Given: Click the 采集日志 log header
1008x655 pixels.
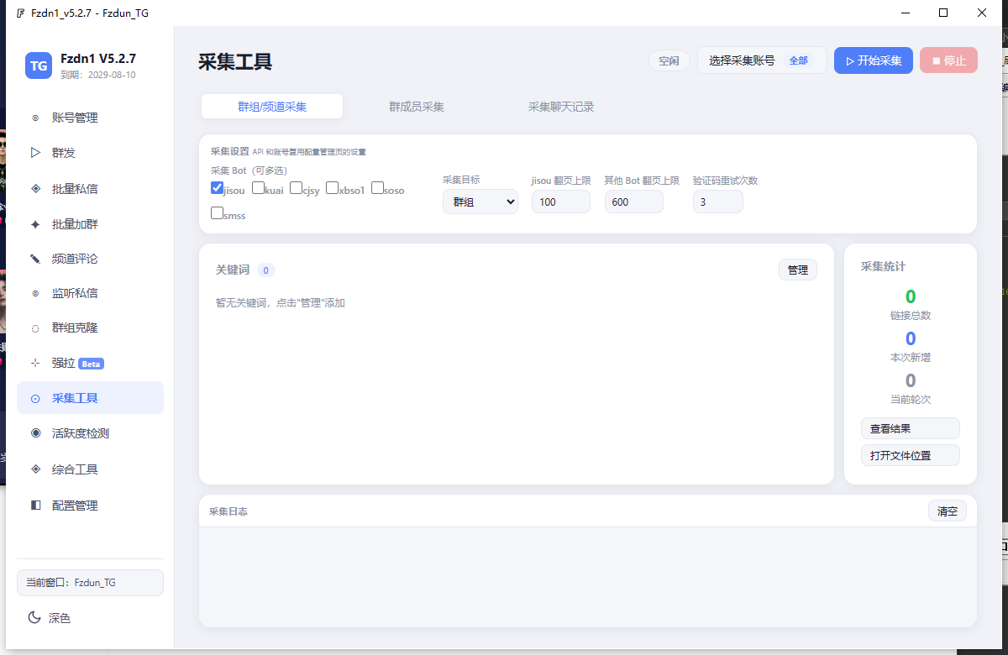Looking at the screenshot, I should point(228,511).
